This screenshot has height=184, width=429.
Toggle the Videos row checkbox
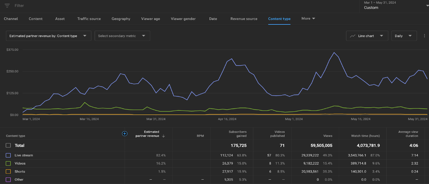point(8,164)
